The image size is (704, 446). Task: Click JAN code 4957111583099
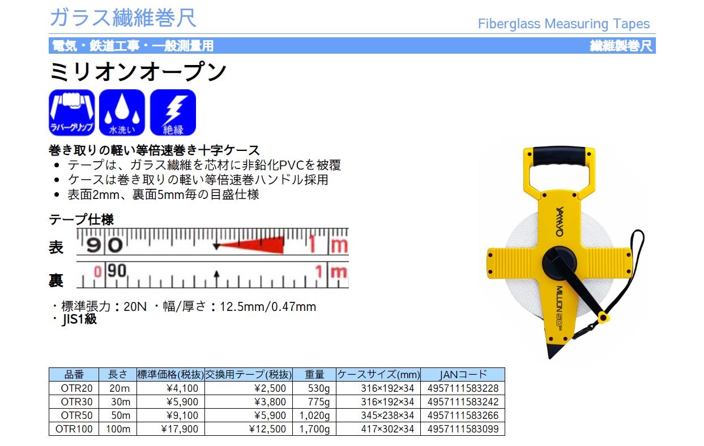(x=463, y=429)
